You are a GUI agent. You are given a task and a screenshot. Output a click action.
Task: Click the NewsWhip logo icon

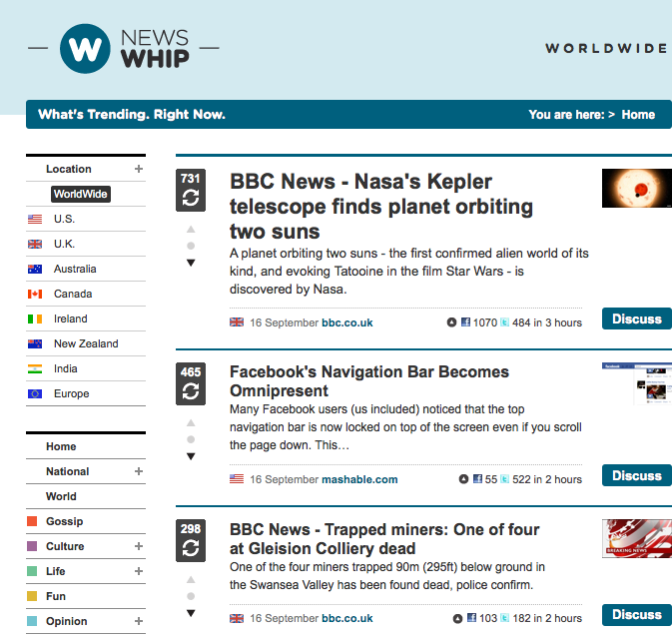(x=88, y=47)
